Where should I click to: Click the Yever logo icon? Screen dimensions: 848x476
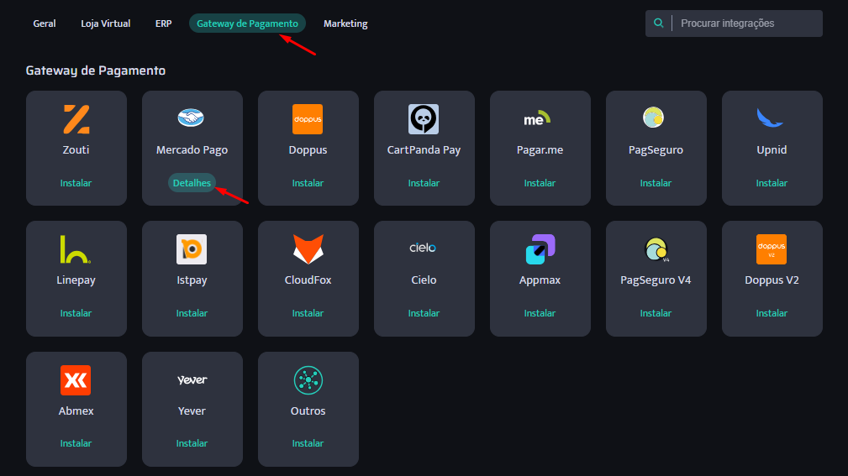tap(192, 379)
